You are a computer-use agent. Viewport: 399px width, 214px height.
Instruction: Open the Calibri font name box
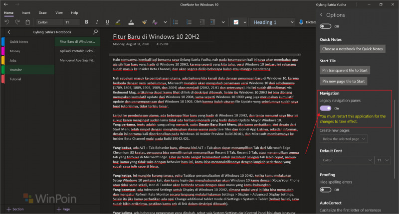click(49, 22)
